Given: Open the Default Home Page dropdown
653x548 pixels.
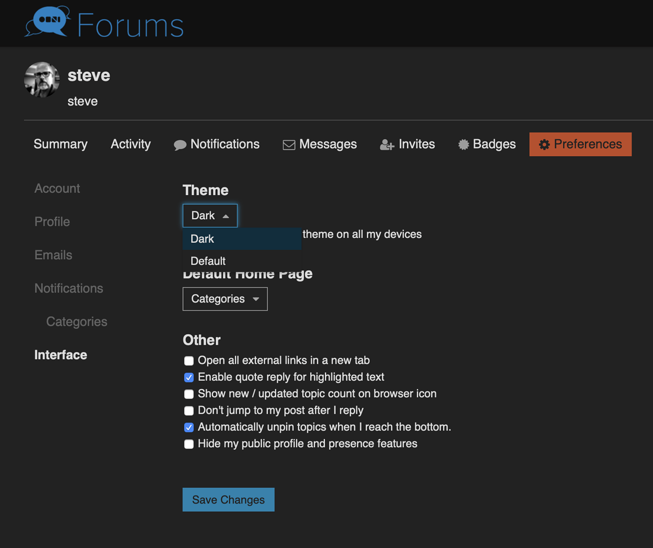Looking at the screenshot, I should [x=225, y=299].
